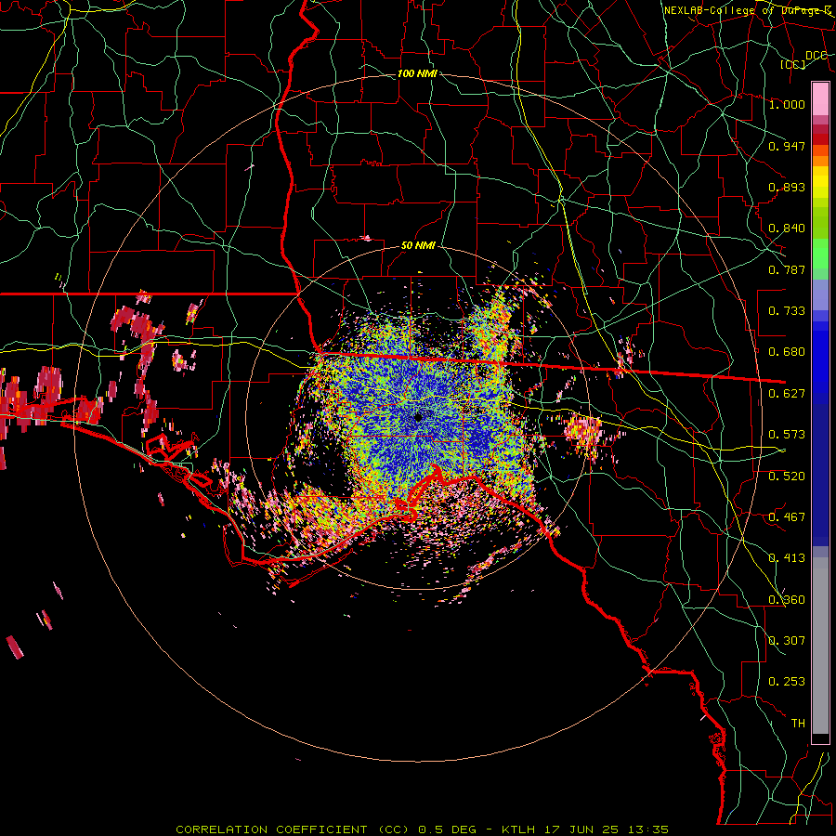The image size is (836, 836).
Task: Click the 0.680 scale value
Action: 787,351
